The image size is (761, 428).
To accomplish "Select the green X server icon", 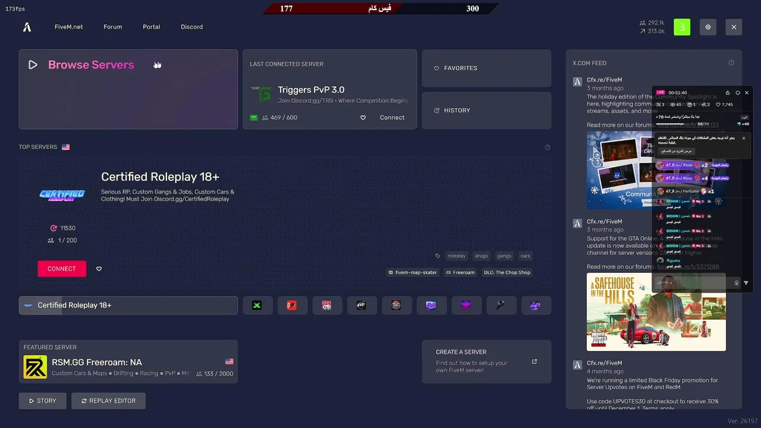I will point(257,306).
